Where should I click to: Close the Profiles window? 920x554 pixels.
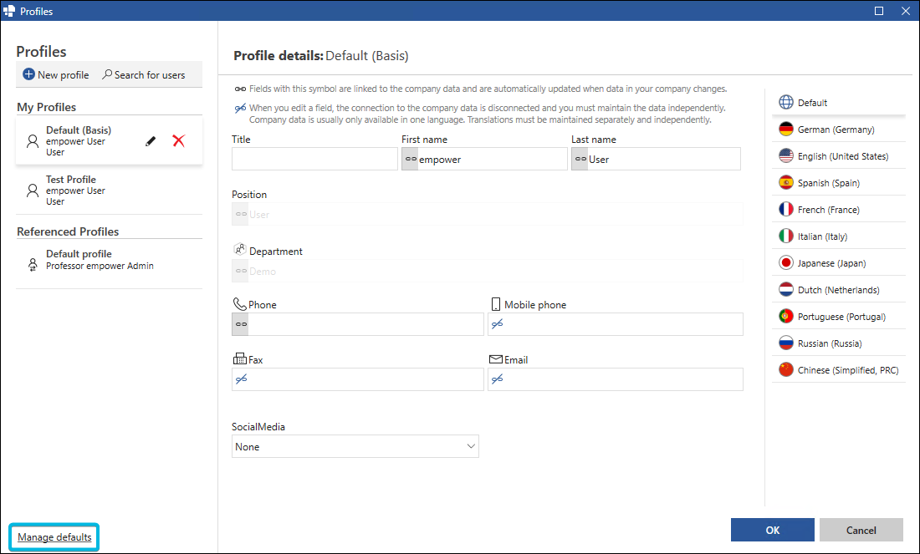point(906,11)
